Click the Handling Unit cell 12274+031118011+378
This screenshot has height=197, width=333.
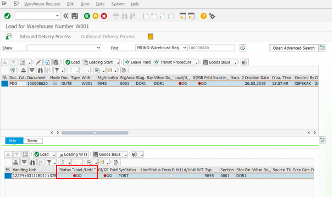click(x=34, y=176)
